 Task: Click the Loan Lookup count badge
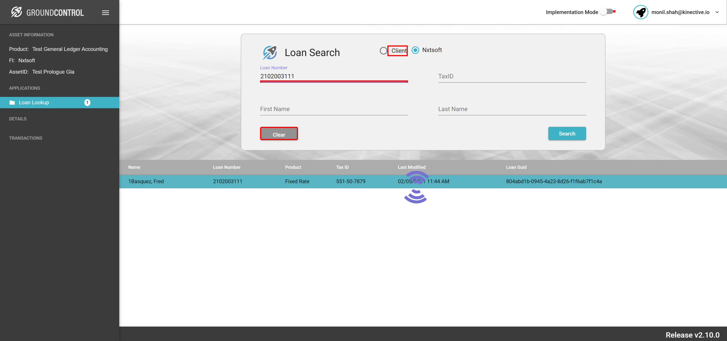(87, 102)
